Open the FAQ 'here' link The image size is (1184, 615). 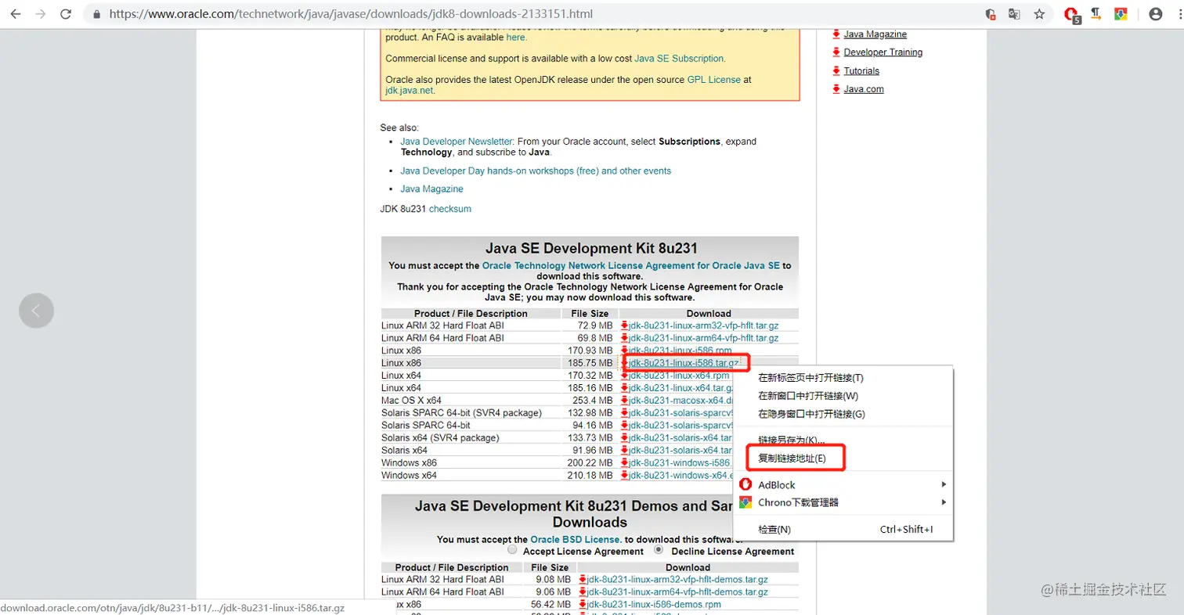515,37
